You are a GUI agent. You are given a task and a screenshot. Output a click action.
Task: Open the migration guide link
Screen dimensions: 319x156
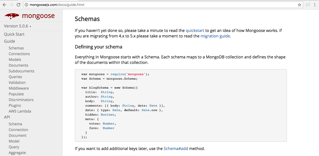coord(215,36)
